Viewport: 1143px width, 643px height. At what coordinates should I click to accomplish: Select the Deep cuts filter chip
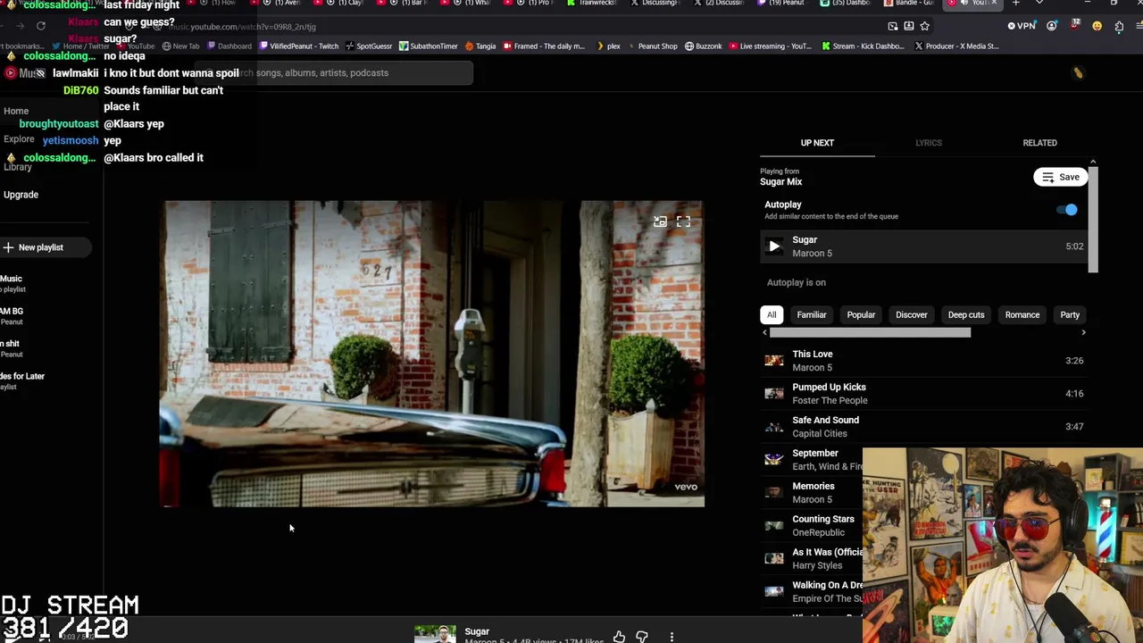[x=966, y=314]
